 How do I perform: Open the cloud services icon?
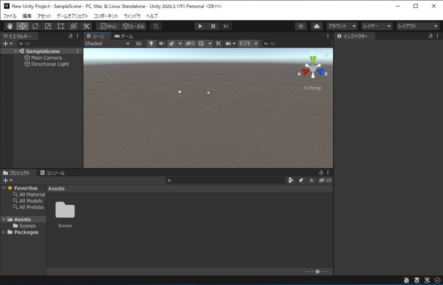coord(317,26)
